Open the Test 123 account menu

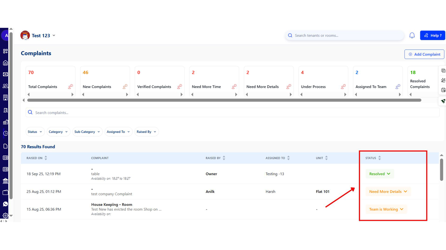pyautogui.click(x=38, y=35)
